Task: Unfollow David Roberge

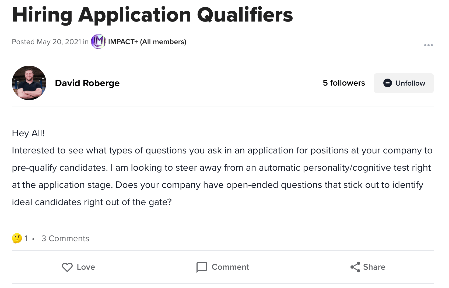Action: click(404, 83)
